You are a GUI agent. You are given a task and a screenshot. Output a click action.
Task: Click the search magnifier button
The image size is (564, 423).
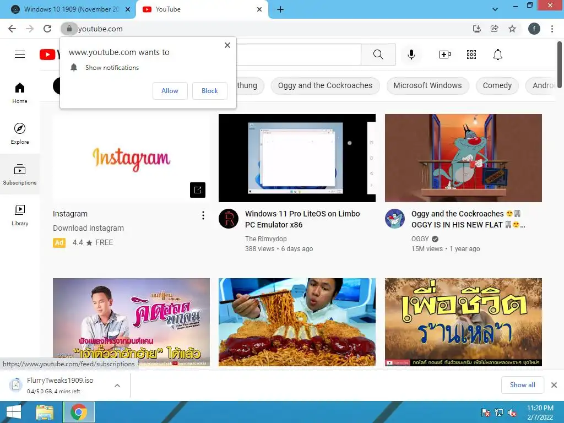(x=378, y=55)
